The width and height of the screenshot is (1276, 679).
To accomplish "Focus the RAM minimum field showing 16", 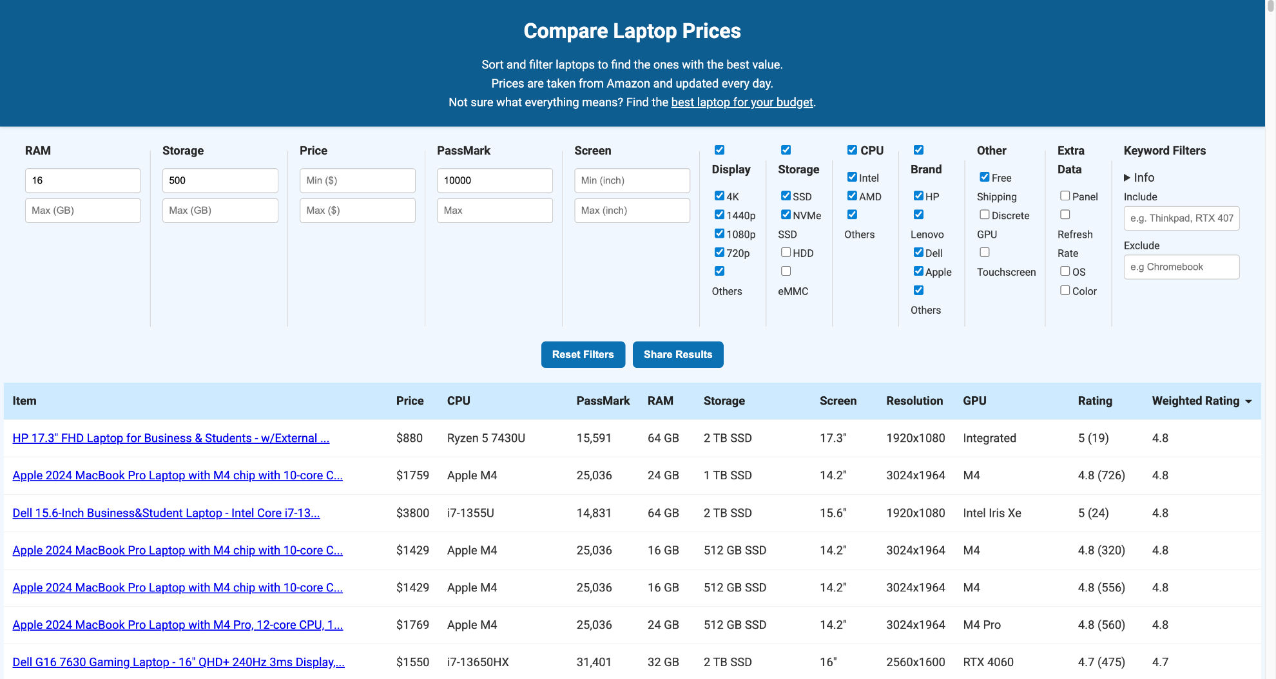I will point(83,180).
